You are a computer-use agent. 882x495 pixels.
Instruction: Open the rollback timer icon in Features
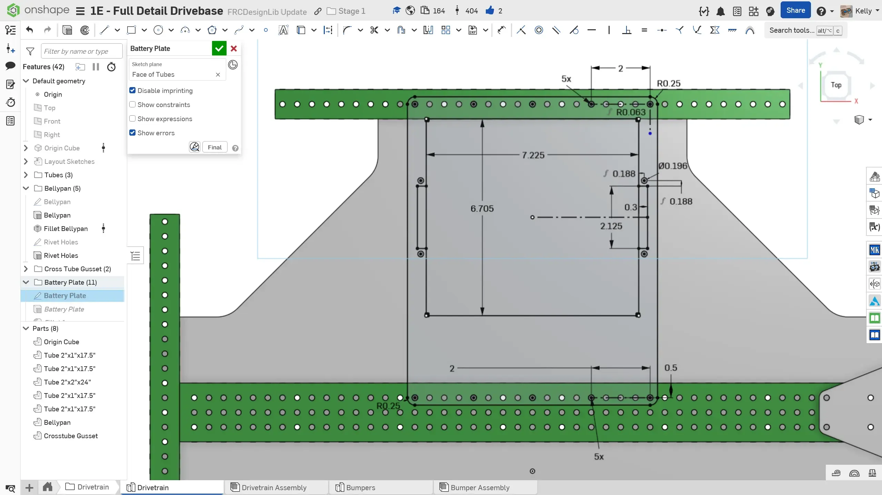click(x=111, y=67)
